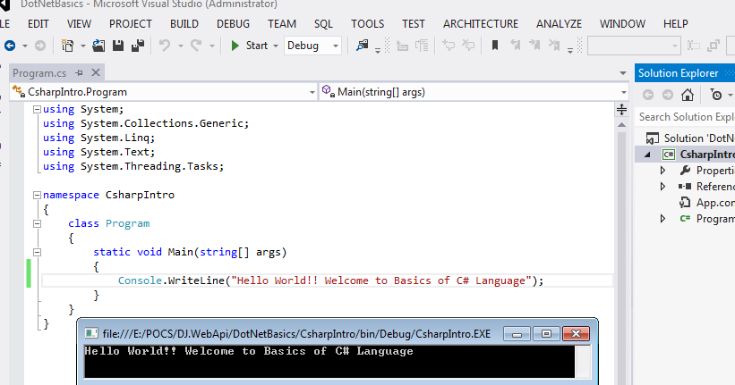Click the editor split bar handle
The height and width of the screenshot is (385, 735).
point(621,109)
